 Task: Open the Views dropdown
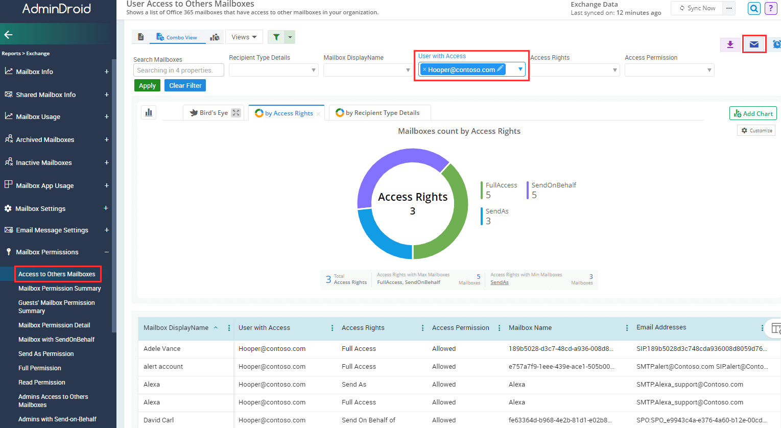pyautogui.click(x=244, y=37)
